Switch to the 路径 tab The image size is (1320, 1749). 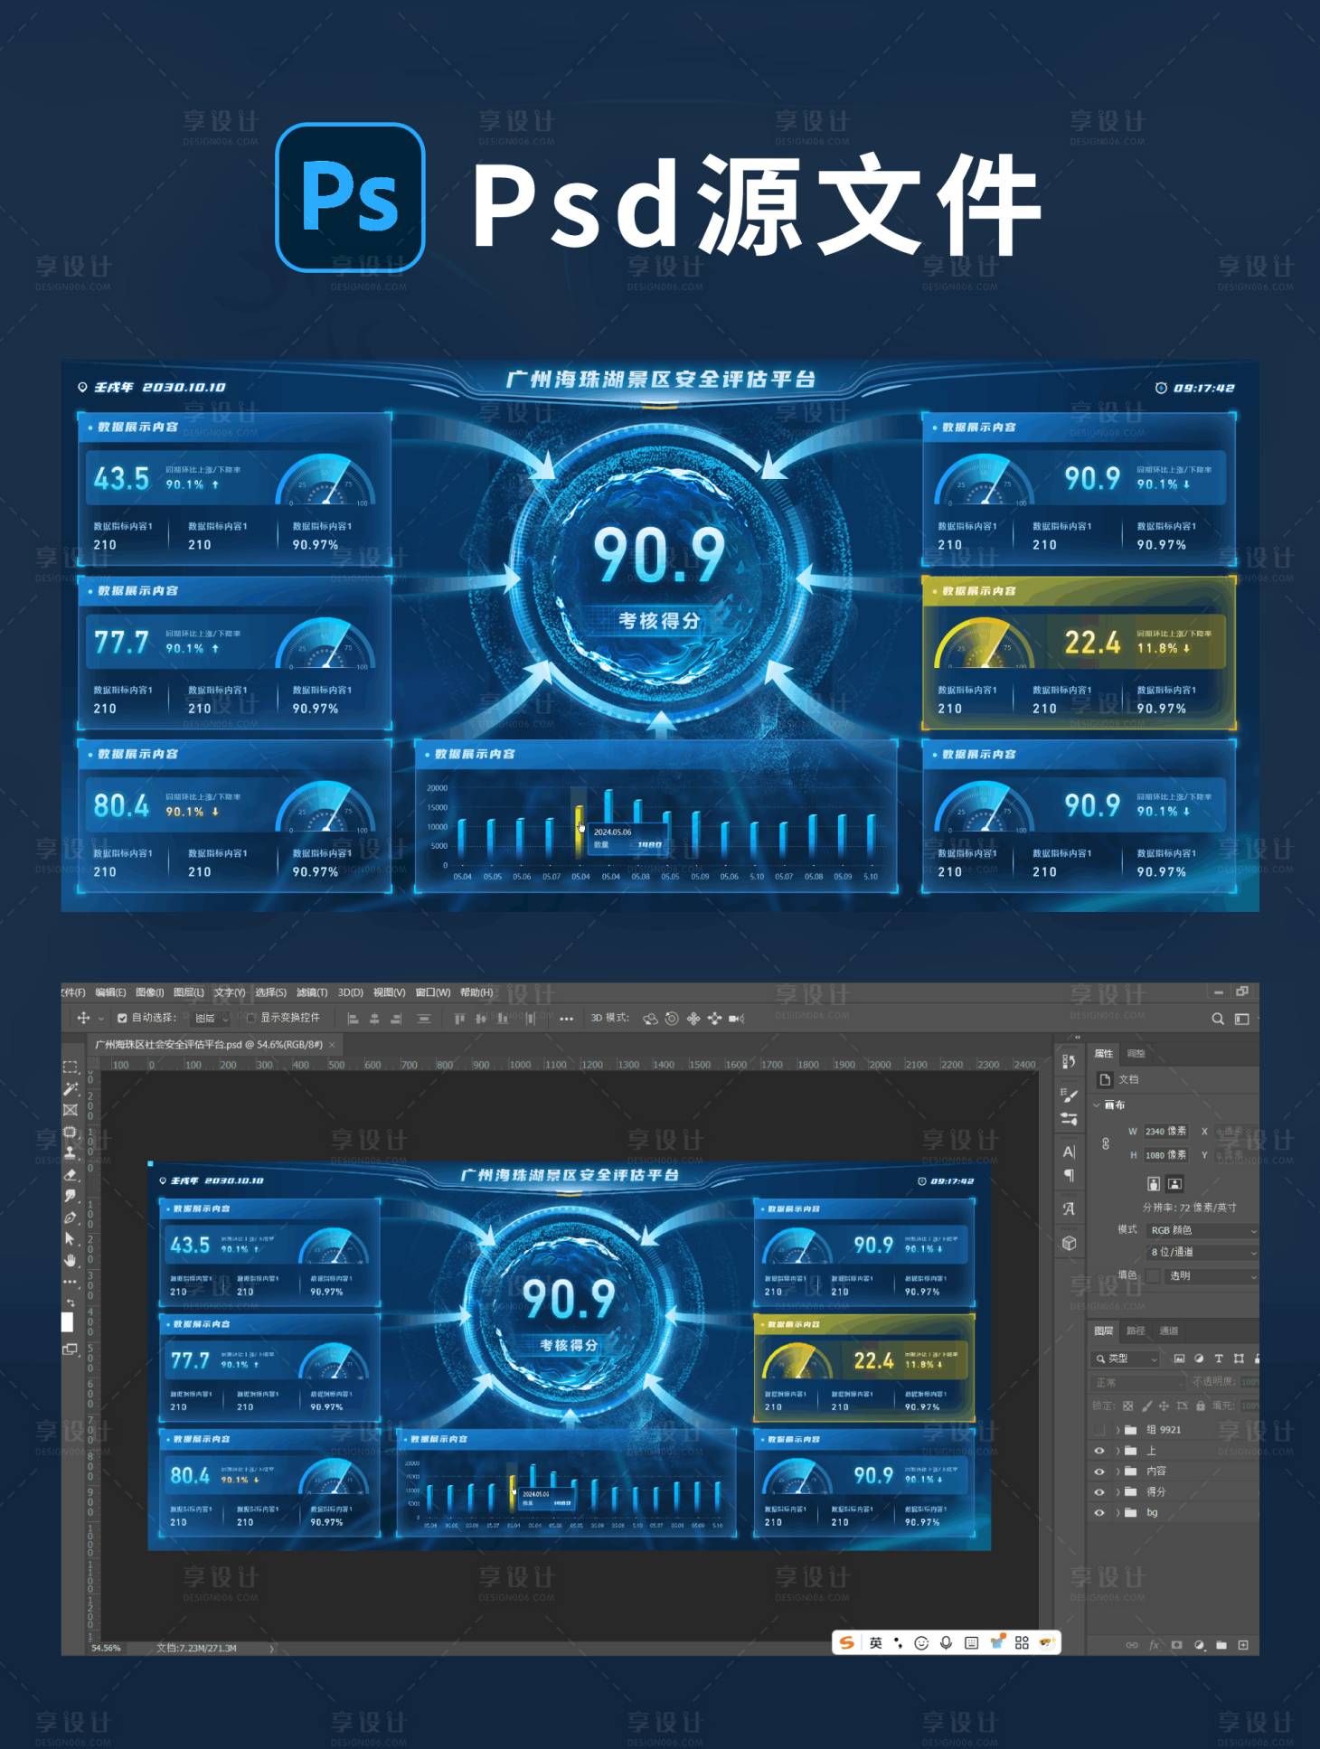click(1136, 1331)
